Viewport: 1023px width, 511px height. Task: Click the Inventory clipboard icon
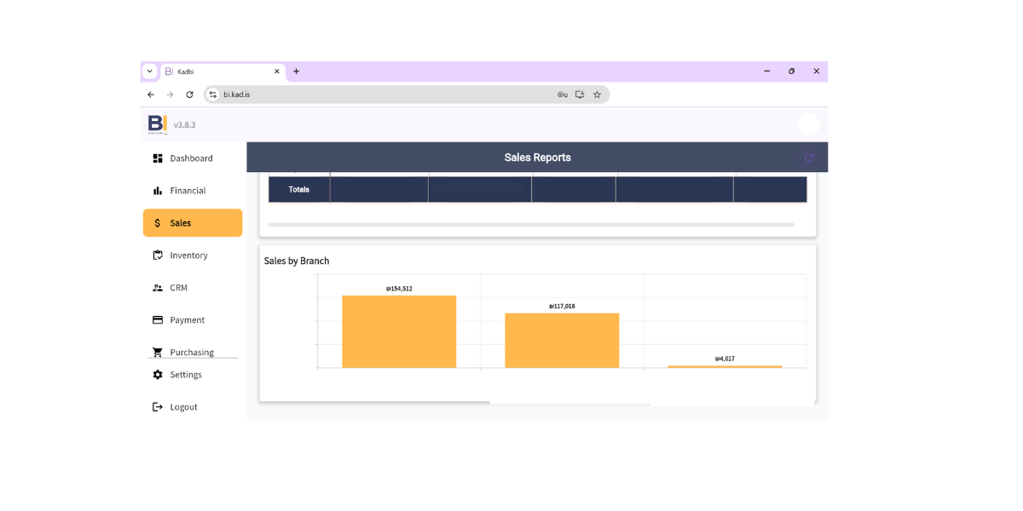point(158,255)
